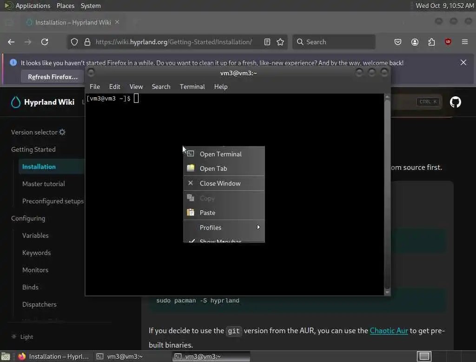Open the Terminal menu in menubar
476x362 pixels.
pos(192,87)
